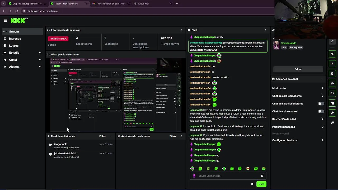Open the browser tab search dropdown
The width and height of the screenshot is (338, 190).
point(3,4)
